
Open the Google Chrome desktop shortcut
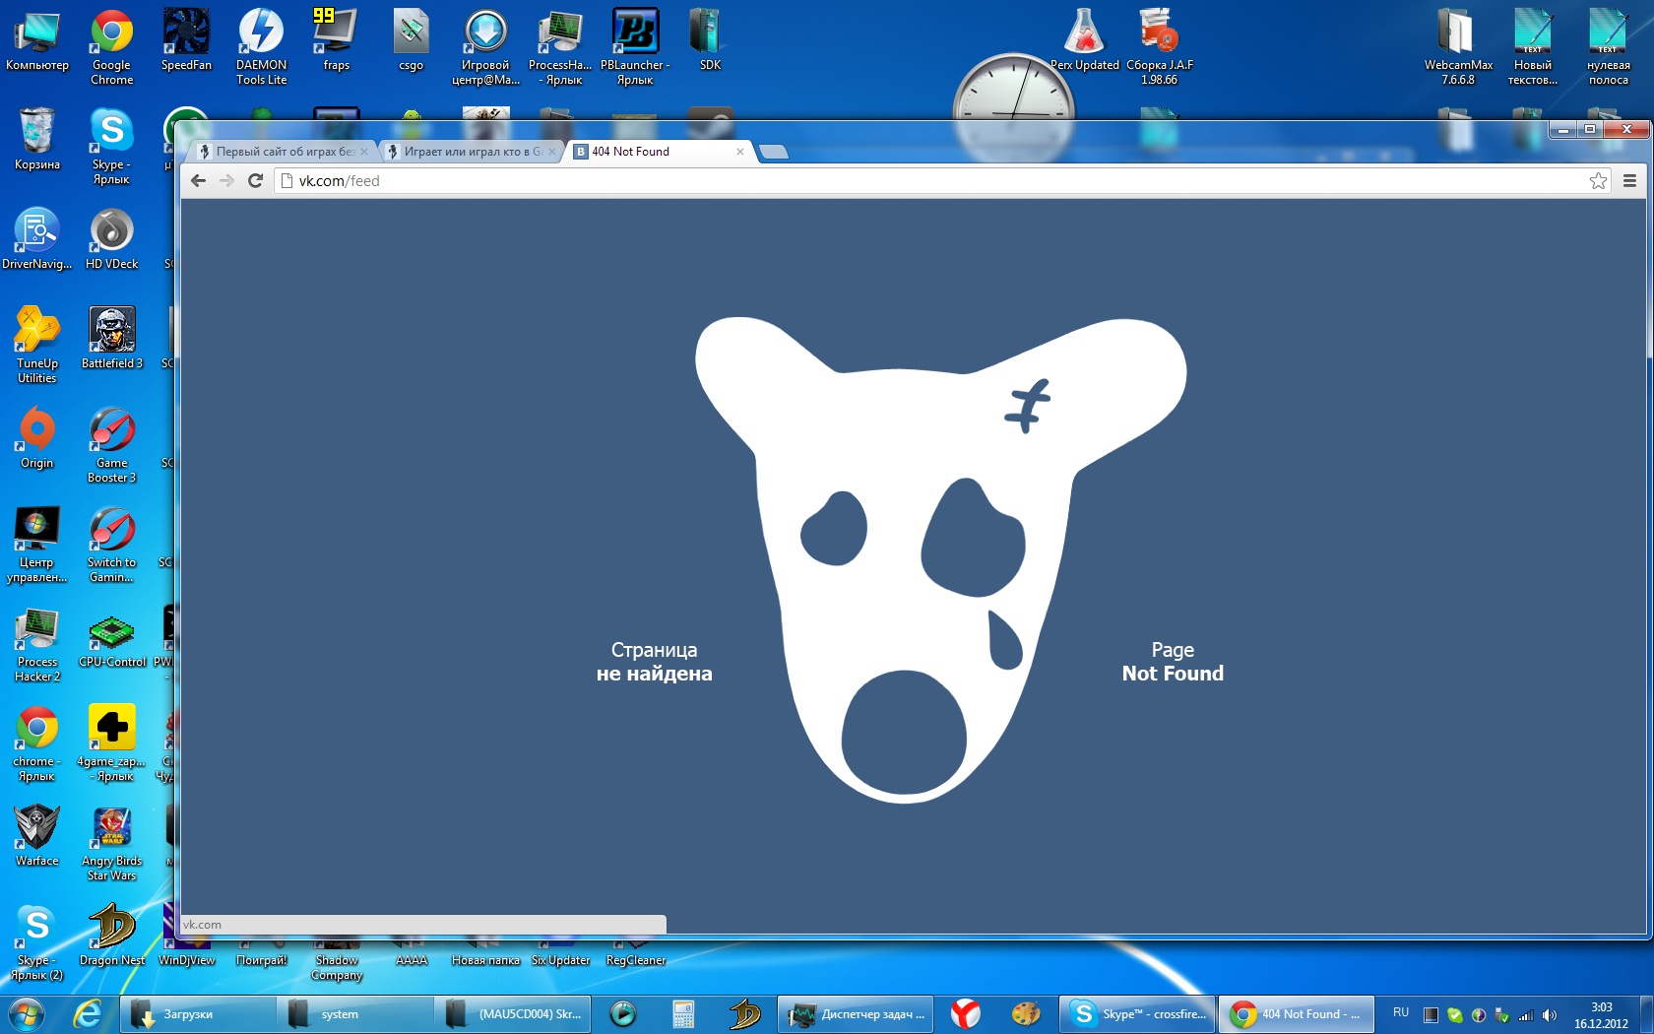[x=111, y=46]
